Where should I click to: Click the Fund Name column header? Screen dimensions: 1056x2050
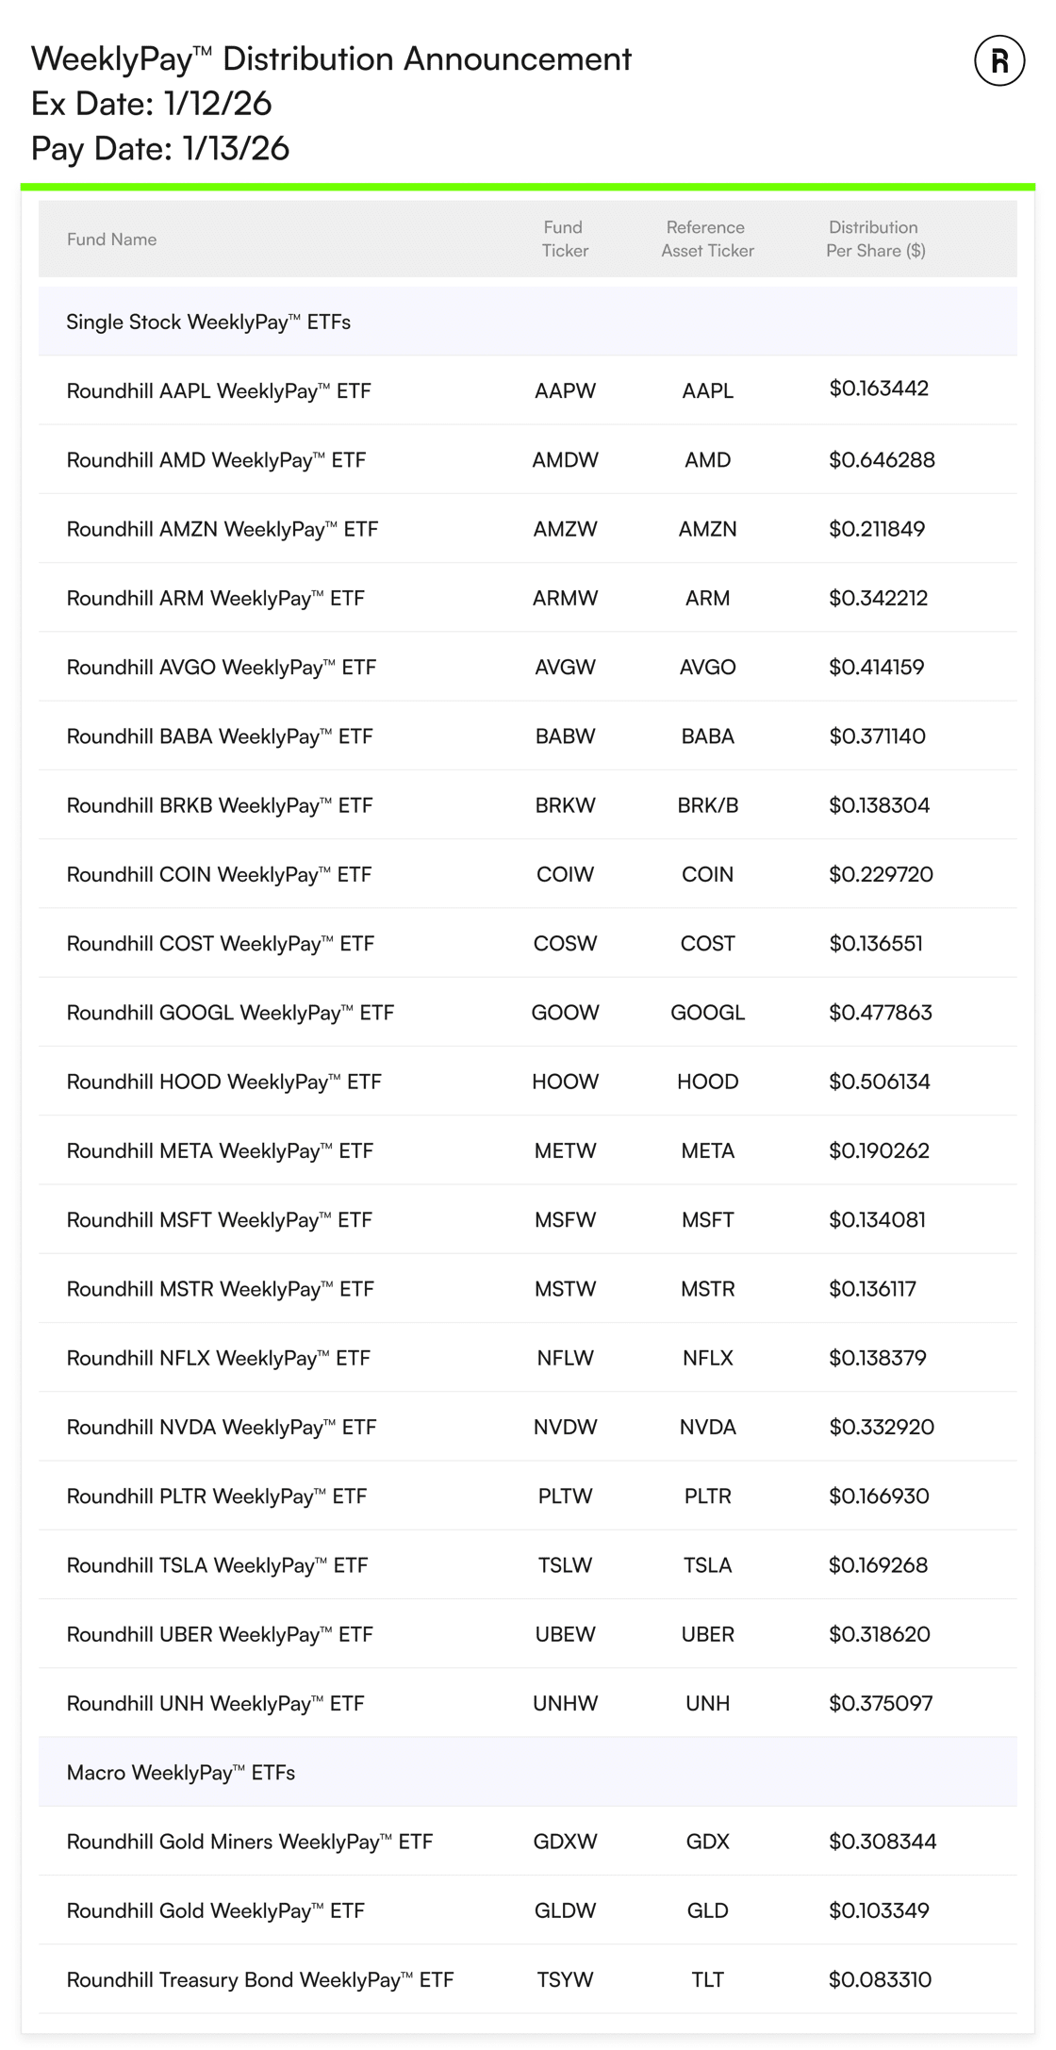(111, 240)
